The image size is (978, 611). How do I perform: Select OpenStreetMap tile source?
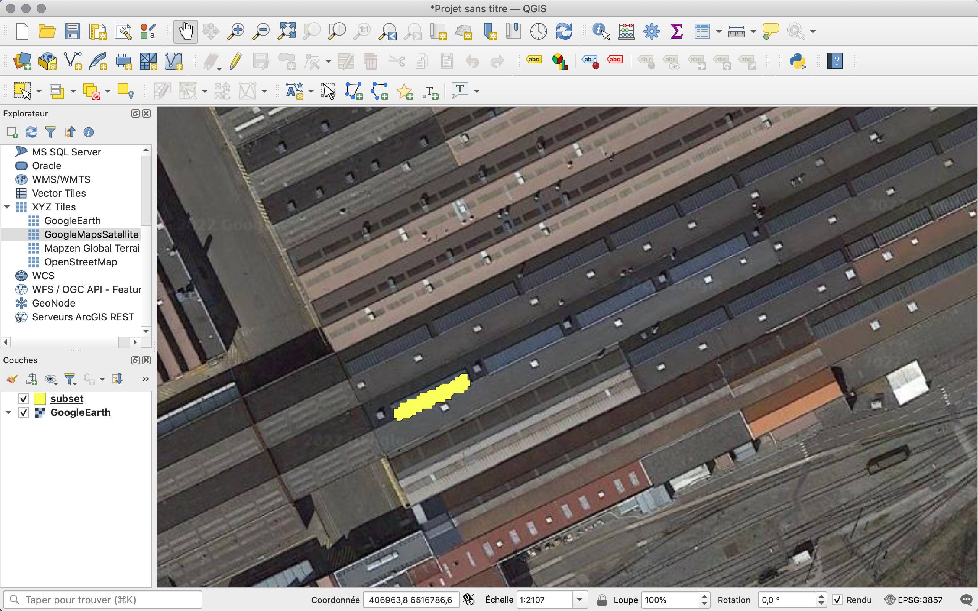(x=81, y=262)
